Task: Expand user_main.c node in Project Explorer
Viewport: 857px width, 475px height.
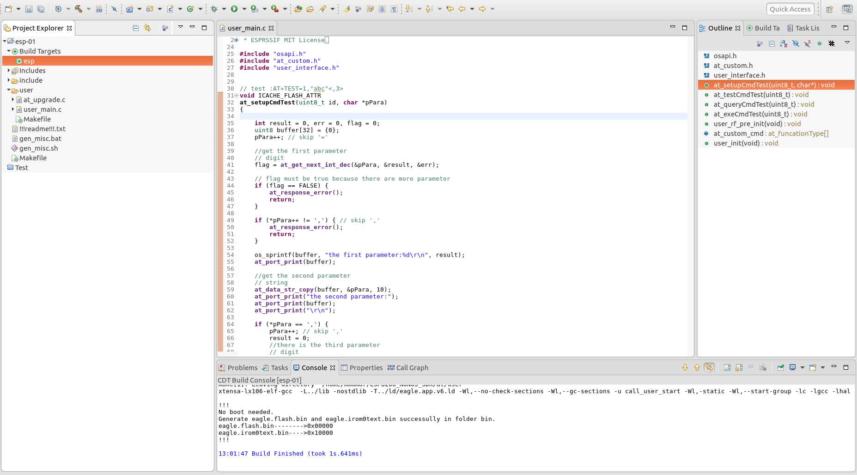Action: pyautogui.click(x=13, y=109)
